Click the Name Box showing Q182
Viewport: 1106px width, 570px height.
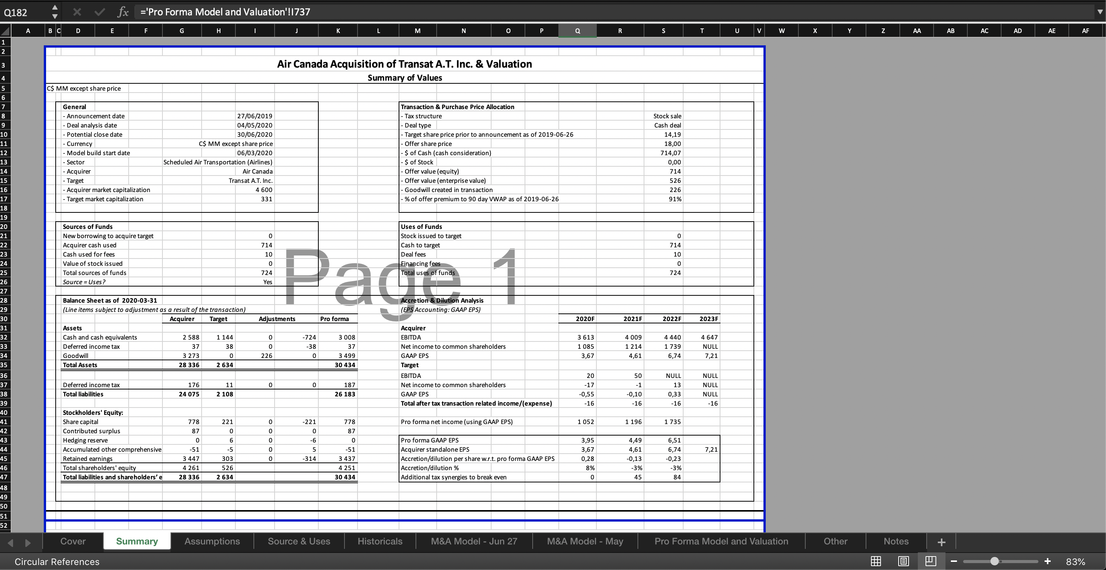(26, 12)
